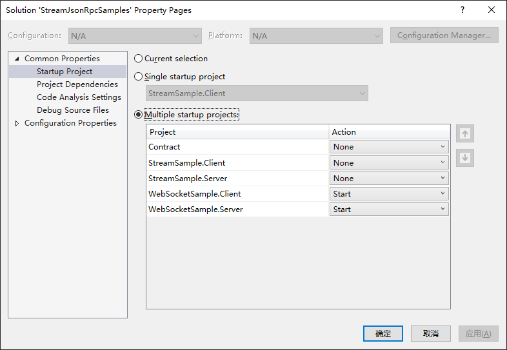Move selected project down with arrow button

click(x=465, y=158)
